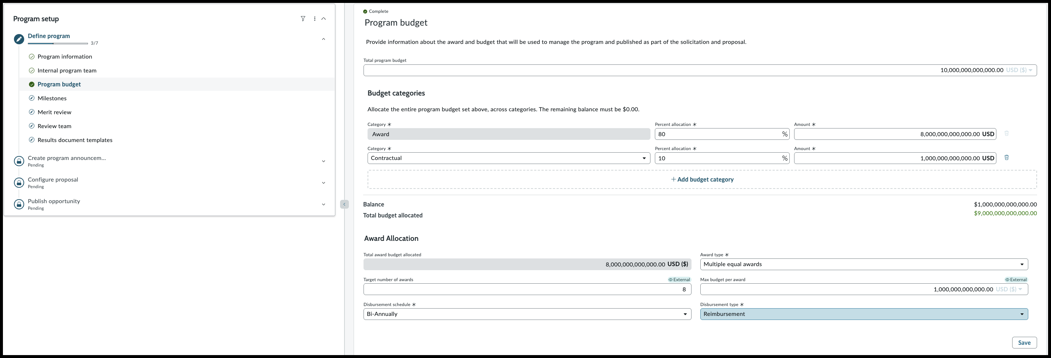
Task: Collapse the left sidebar with the arrow handle
Action: point(344,204)
